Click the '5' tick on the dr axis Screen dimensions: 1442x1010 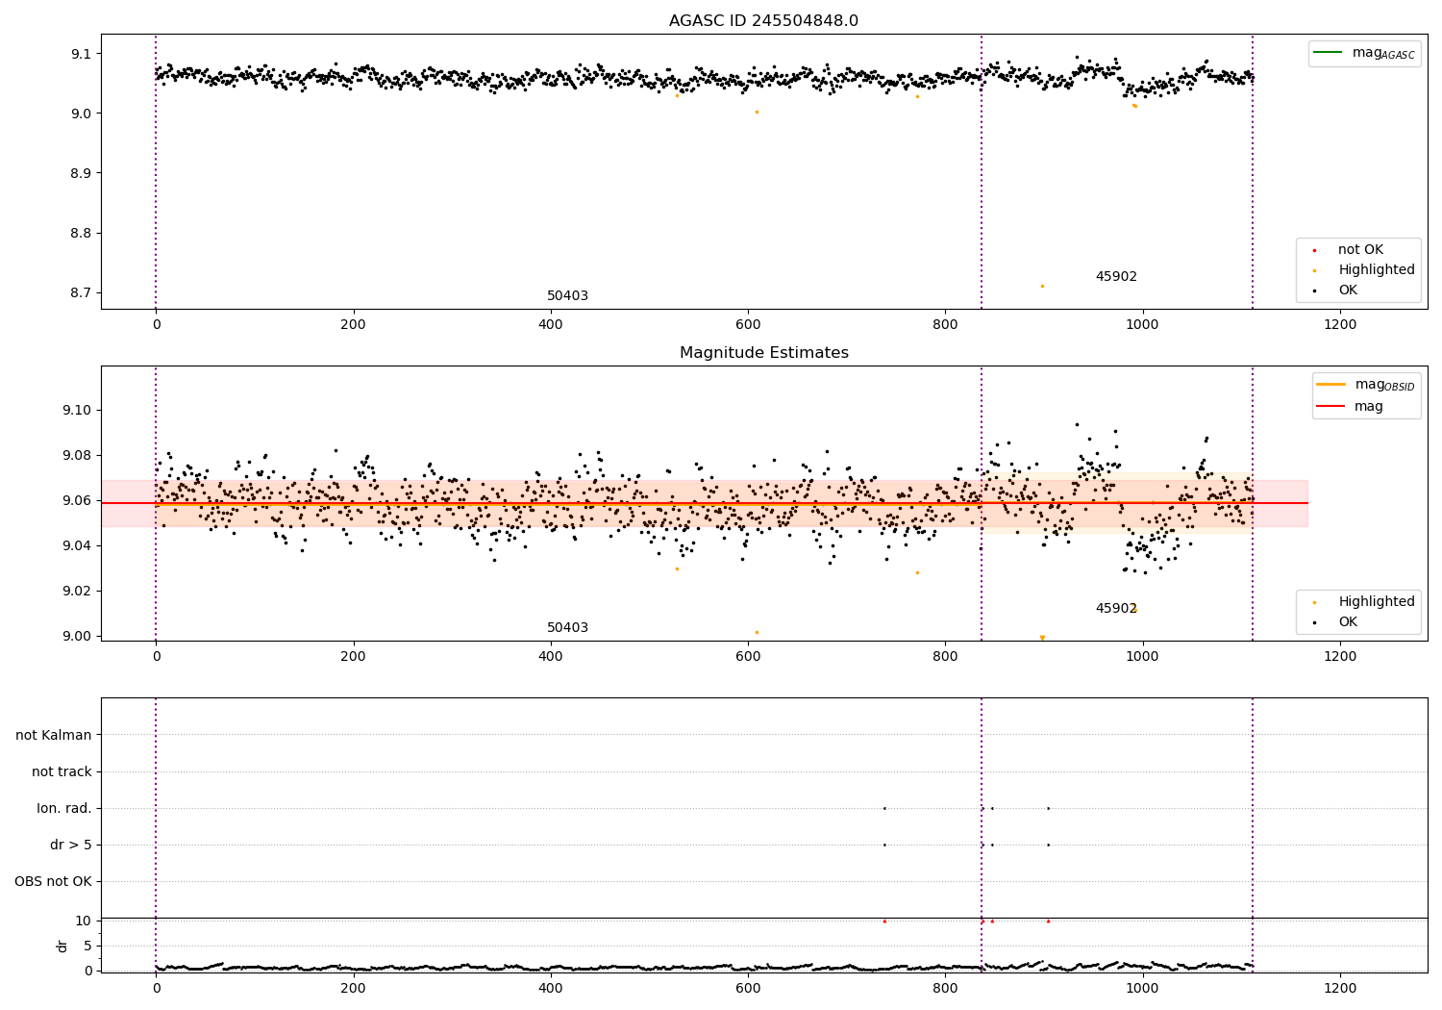pyautogui.click(x=87, y=947)
